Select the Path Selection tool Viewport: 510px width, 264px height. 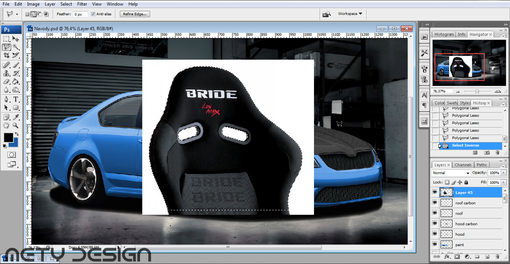[x=6, y=107]
